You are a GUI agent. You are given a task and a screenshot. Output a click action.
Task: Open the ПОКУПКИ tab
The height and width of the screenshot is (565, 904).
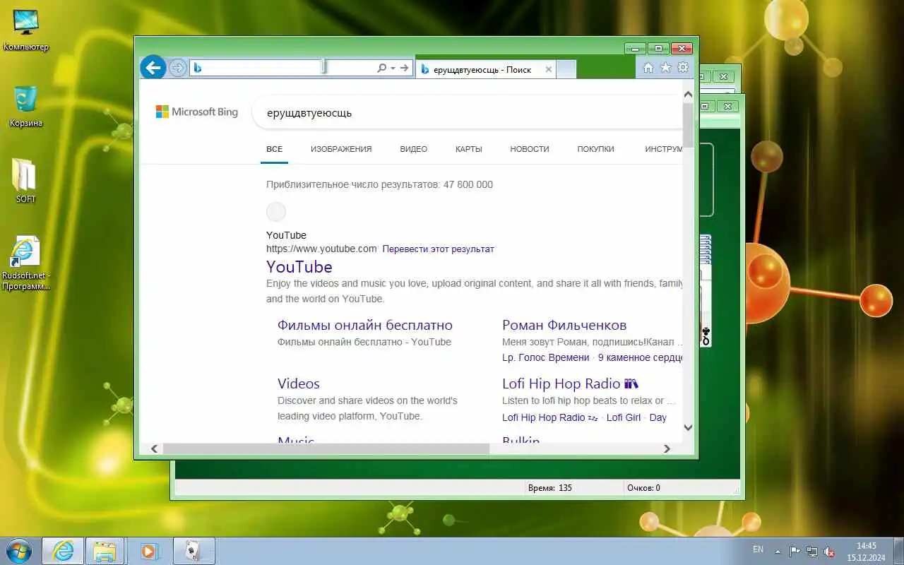(595, 149)
